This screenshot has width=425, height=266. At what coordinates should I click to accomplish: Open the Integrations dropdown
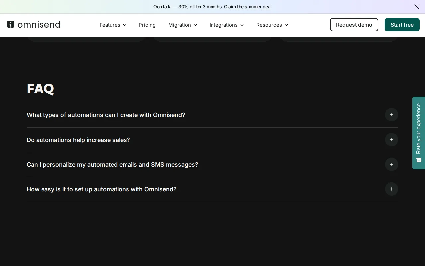coord(226,25)
